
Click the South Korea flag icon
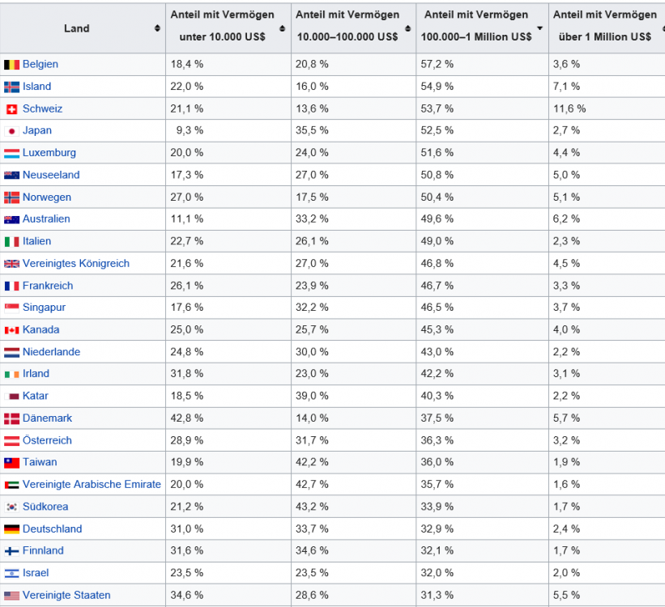(11, 507)
